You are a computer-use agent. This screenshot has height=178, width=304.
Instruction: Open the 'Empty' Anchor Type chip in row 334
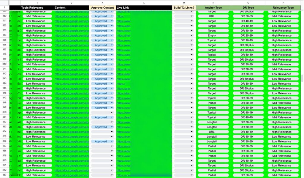[212, 36]
